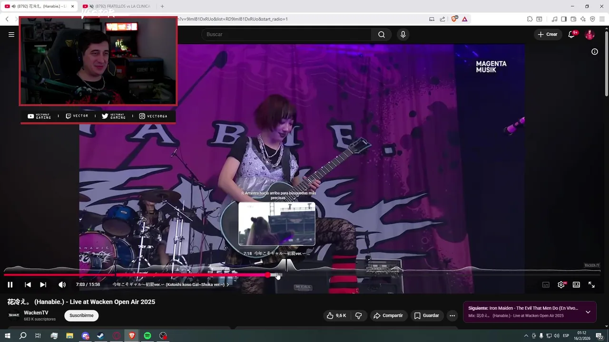Viewport: 609px width, 342px height.
Task: Open ESP language input selector
Action: click(x=566, y=336)
